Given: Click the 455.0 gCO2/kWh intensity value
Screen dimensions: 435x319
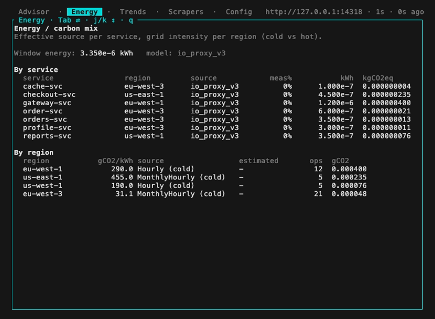Looking at the screenshot, I should click(x=122, y=178).
